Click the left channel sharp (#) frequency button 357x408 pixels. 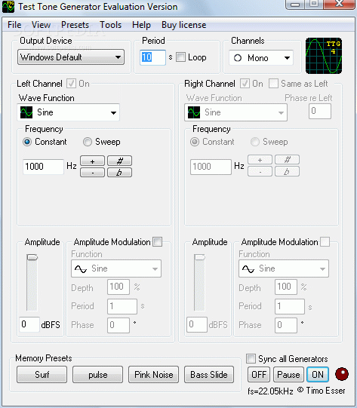119,161
